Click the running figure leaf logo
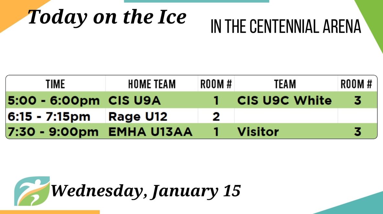The height and width of the screenshot is (214, 383). point(32,191)
